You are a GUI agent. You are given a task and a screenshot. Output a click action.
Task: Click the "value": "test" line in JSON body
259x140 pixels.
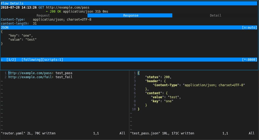22,40
